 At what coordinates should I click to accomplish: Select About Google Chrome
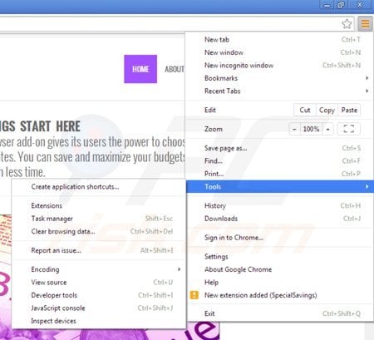pyautogui.click(x=280, y=269)
